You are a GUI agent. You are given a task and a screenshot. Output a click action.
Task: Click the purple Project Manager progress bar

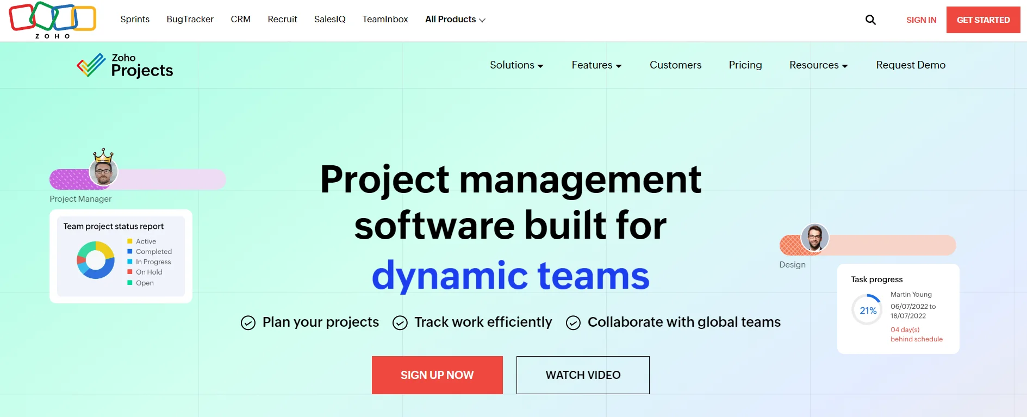point(138,179)
